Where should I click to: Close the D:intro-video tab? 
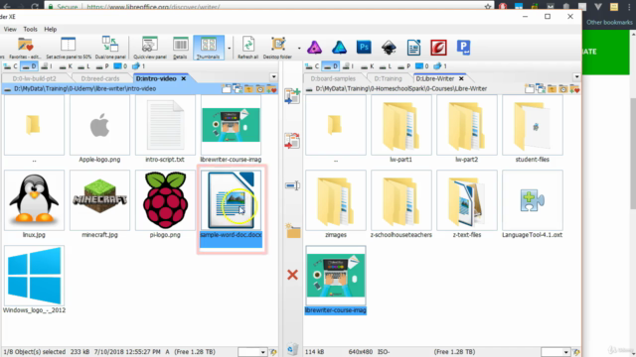[184, 78]
